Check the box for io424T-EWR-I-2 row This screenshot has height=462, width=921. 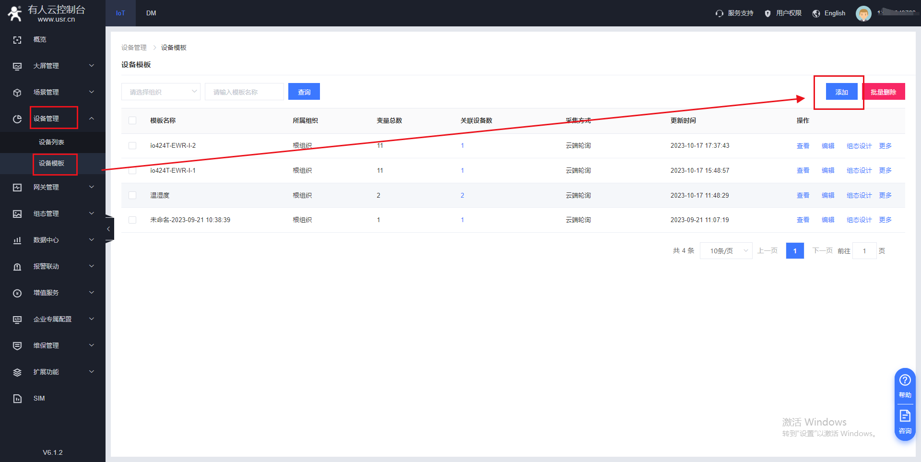pos(132,146)
